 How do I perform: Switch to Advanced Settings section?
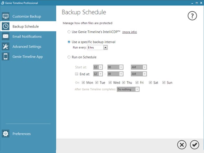pos(27,47)
